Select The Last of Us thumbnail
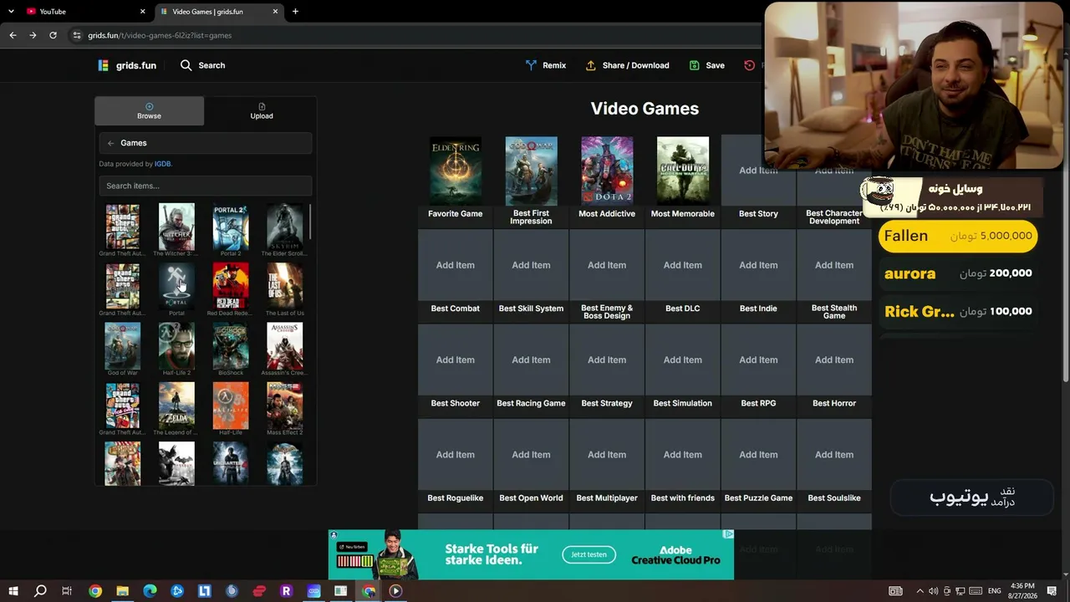The image size is (1070, 602). coord(284,286)
